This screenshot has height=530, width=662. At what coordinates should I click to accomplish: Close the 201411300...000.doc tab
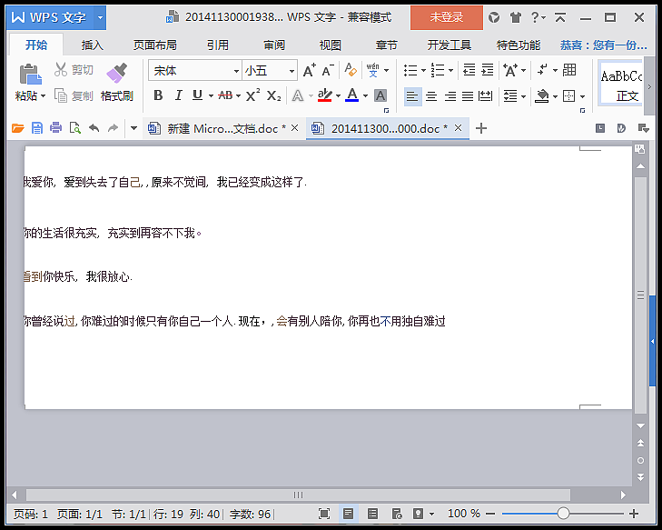coord(458,127)
